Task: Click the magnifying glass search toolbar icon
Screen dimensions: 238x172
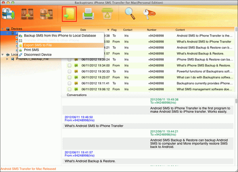Action: pyautogui.click(x=130, y=14)
